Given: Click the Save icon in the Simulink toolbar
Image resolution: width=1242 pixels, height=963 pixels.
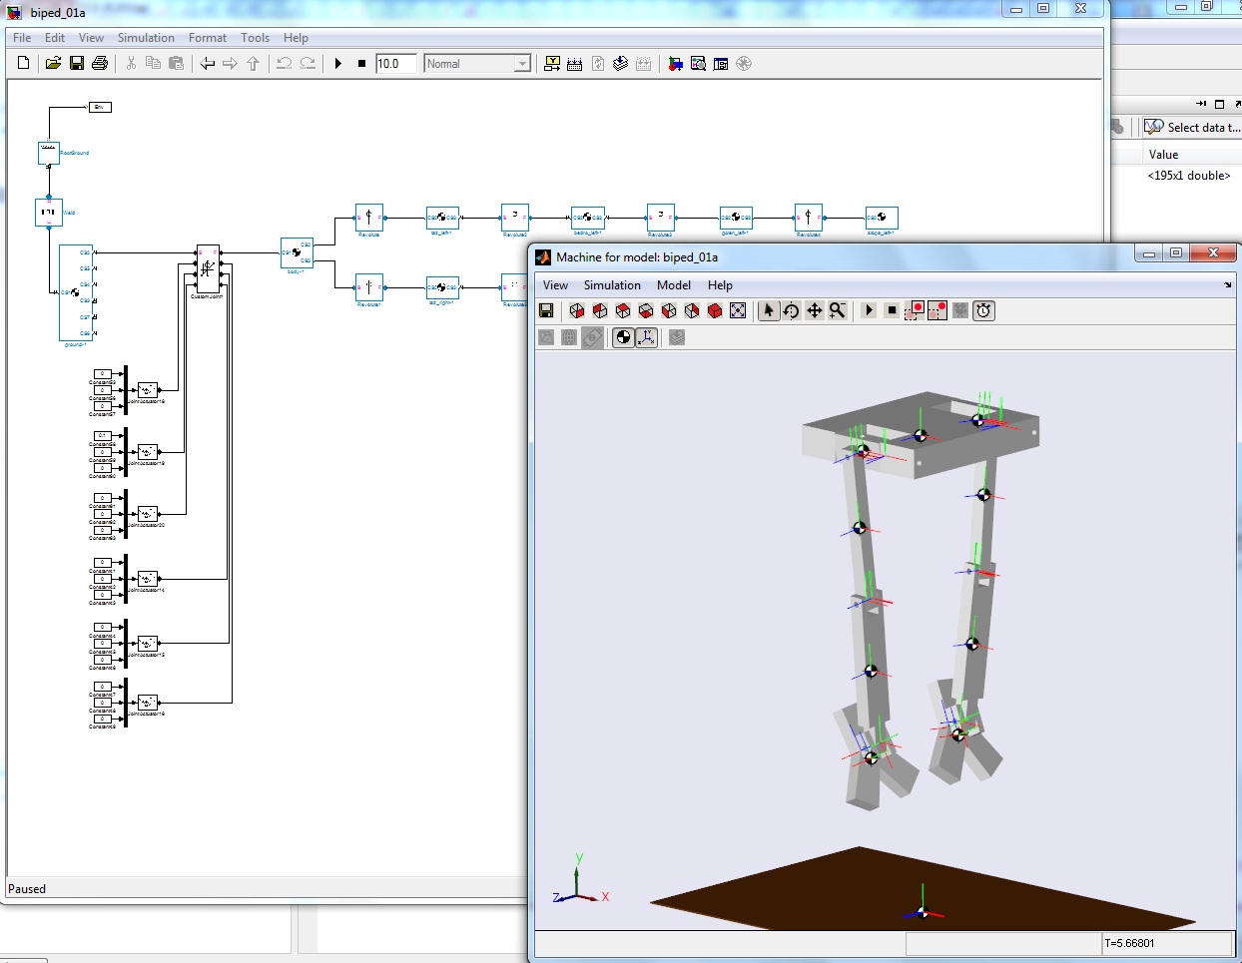Looking at the screenshot, I should point(77,64).
